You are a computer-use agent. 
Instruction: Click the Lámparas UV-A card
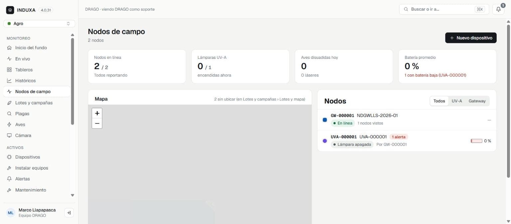241,66
